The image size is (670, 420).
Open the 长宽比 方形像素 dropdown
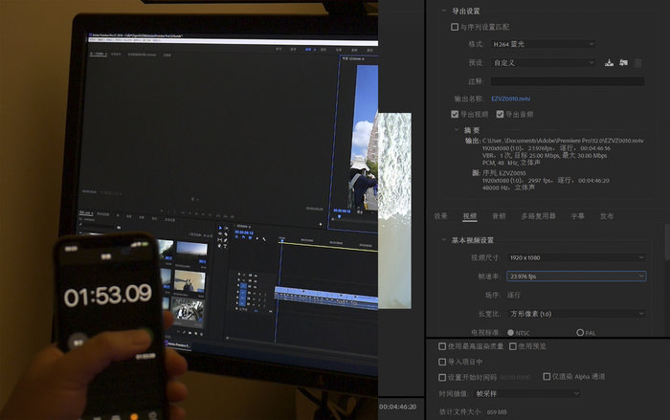click(x=576, y=314)
